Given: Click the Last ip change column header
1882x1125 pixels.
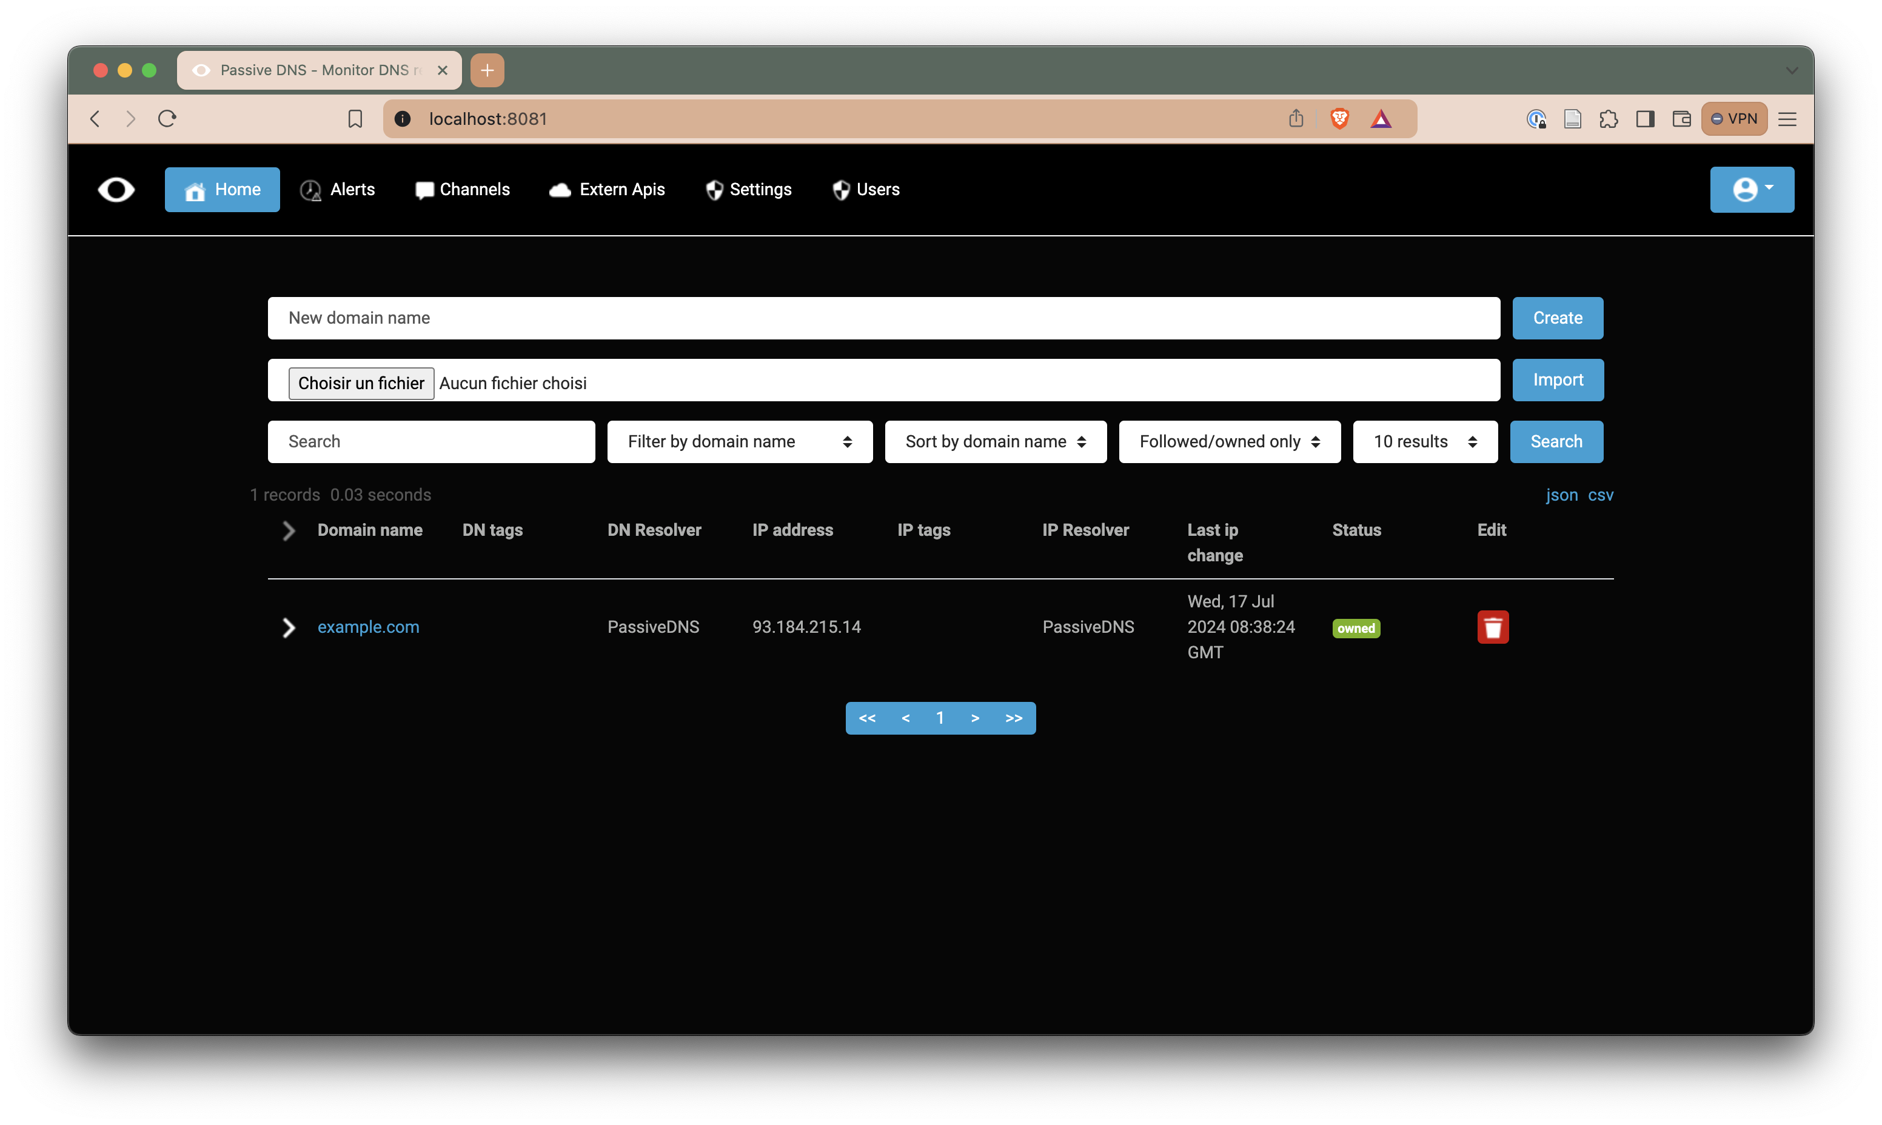Looking at the screenshot, I should point(1214,542).
